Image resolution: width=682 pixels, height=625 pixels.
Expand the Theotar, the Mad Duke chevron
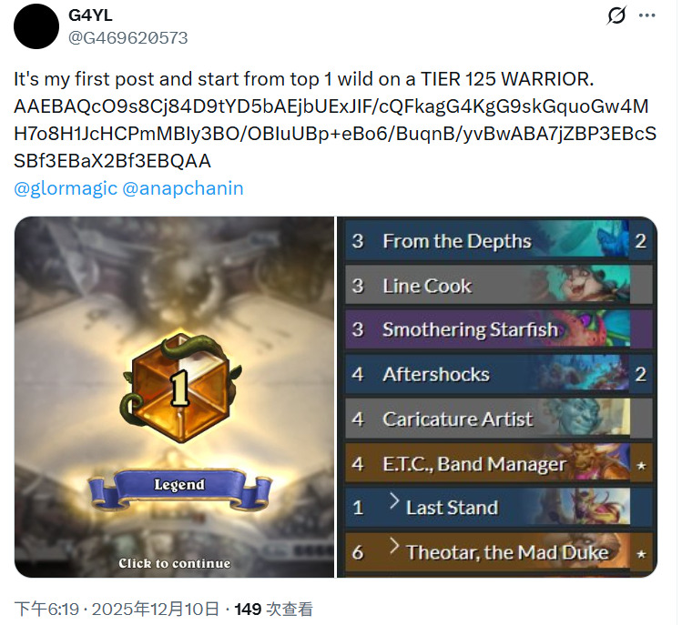pyautogui.click(x=393, y=546)
